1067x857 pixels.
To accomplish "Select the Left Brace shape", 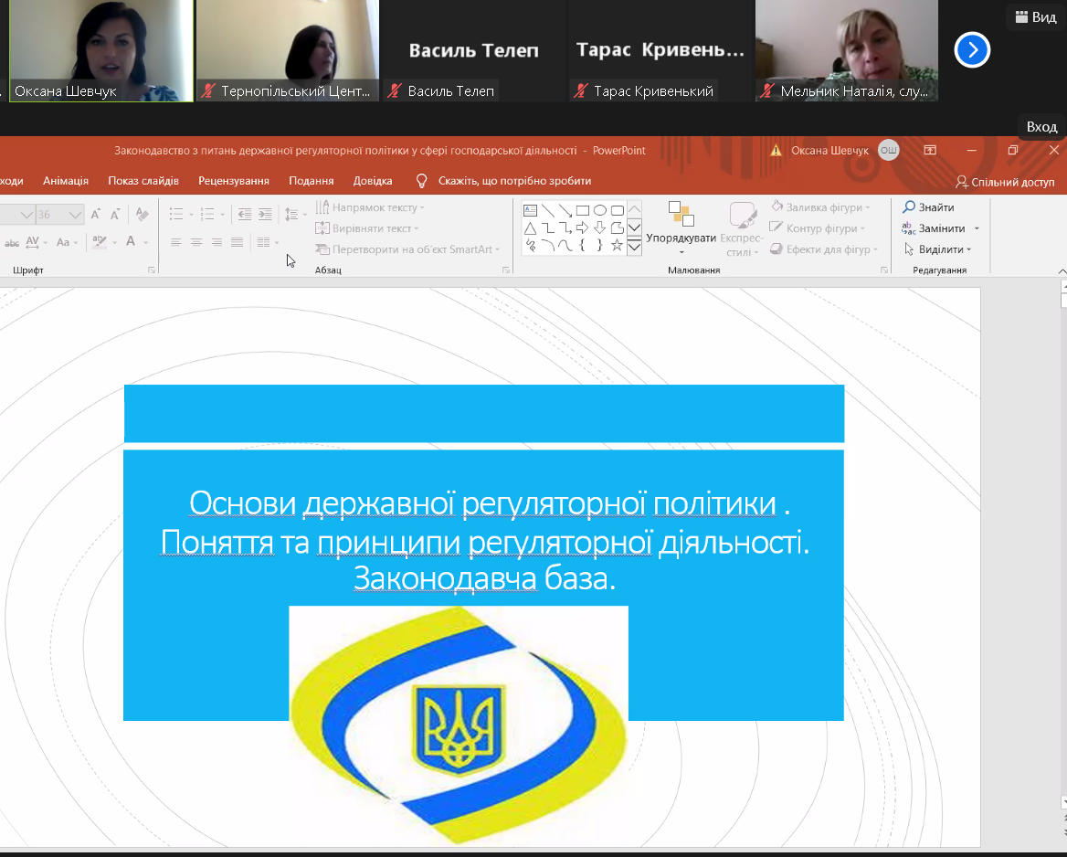I will pyautogui.click(x=583, y=245).
